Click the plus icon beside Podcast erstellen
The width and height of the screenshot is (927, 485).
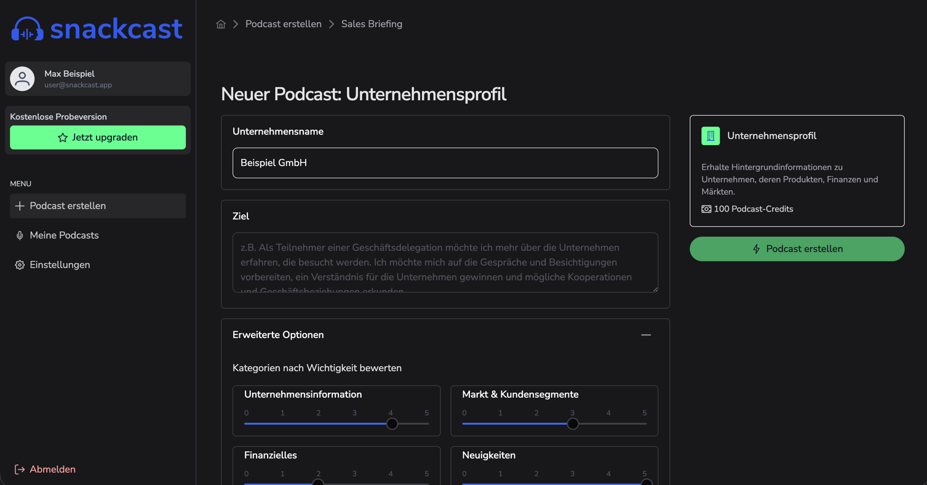pyautogui.click(x=19, y=205)
